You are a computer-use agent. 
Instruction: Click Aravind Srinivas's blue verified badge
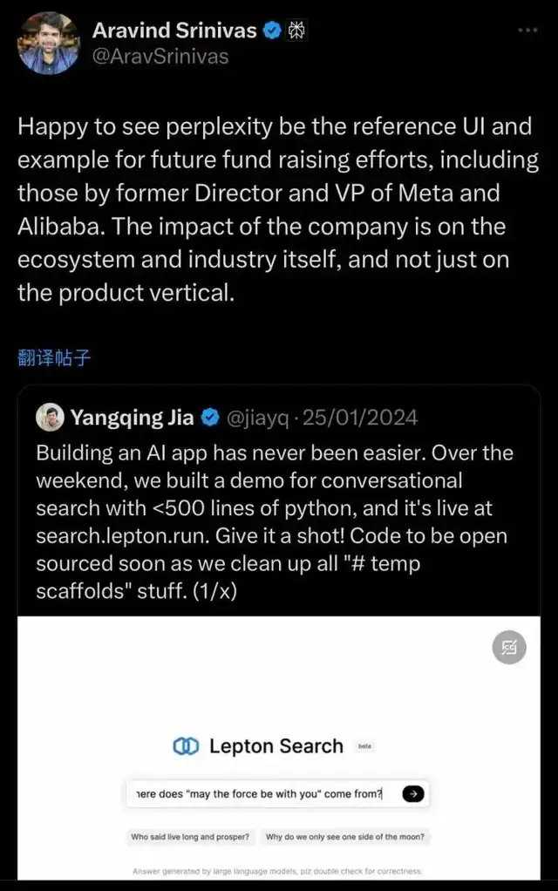point(274,30)
